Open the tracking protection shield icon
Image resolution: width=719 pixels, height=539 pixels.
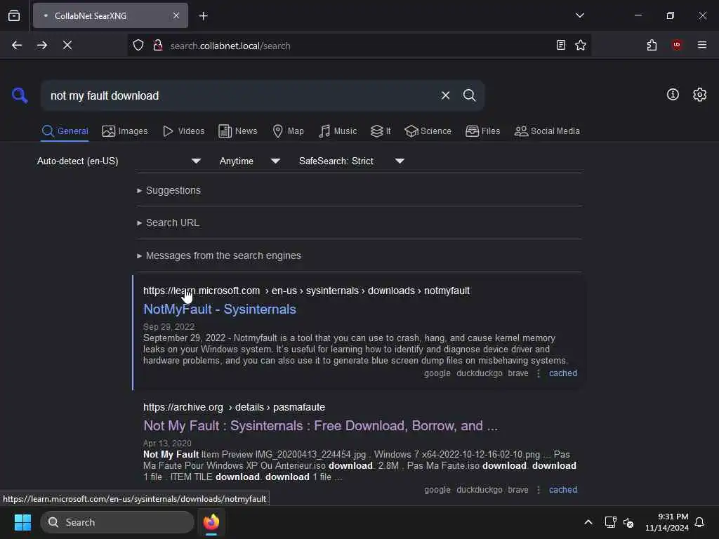[x=138, y=46]
